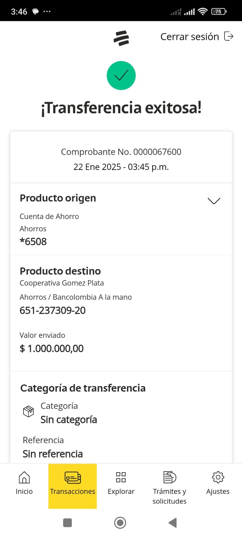This screenshot has width=242, height=538.
Task: Tap the Sin categoría value
Action: (69, 420)
